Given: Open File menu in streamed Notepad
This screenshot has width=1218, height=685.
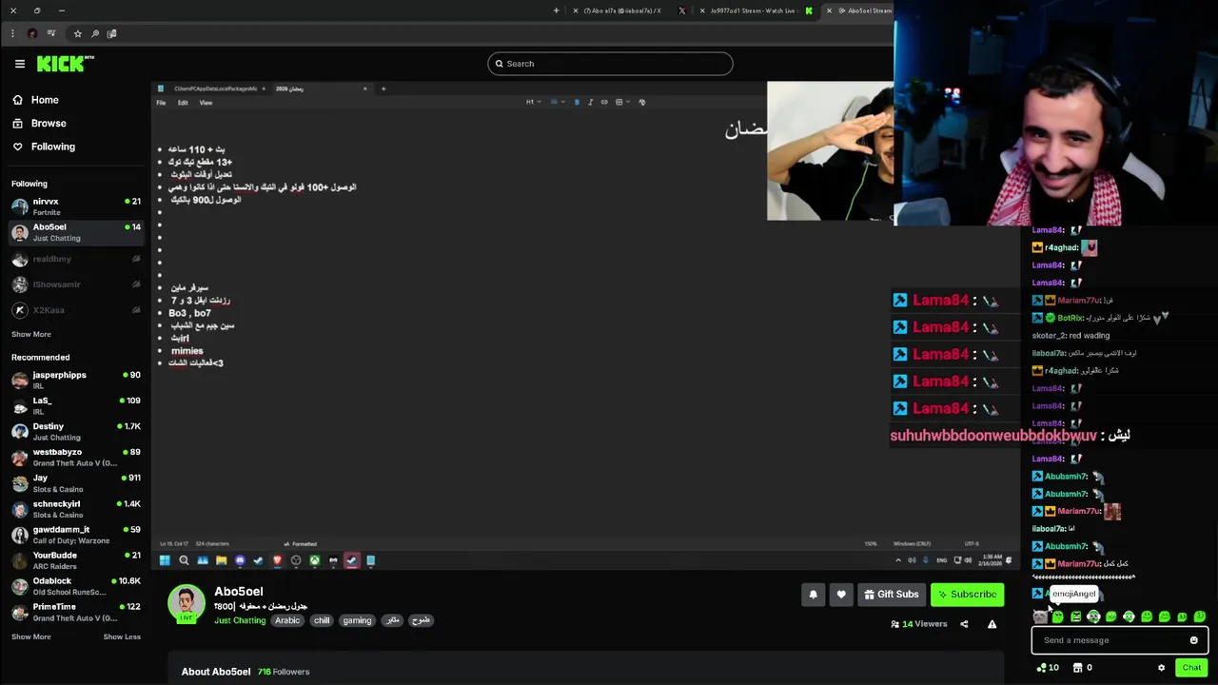Looking at the screenshot, I should (161, 103).
